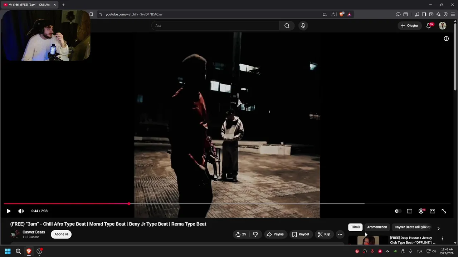
Task: Subscribe with the Abone ol button
Action: click(x=61, y=234)
